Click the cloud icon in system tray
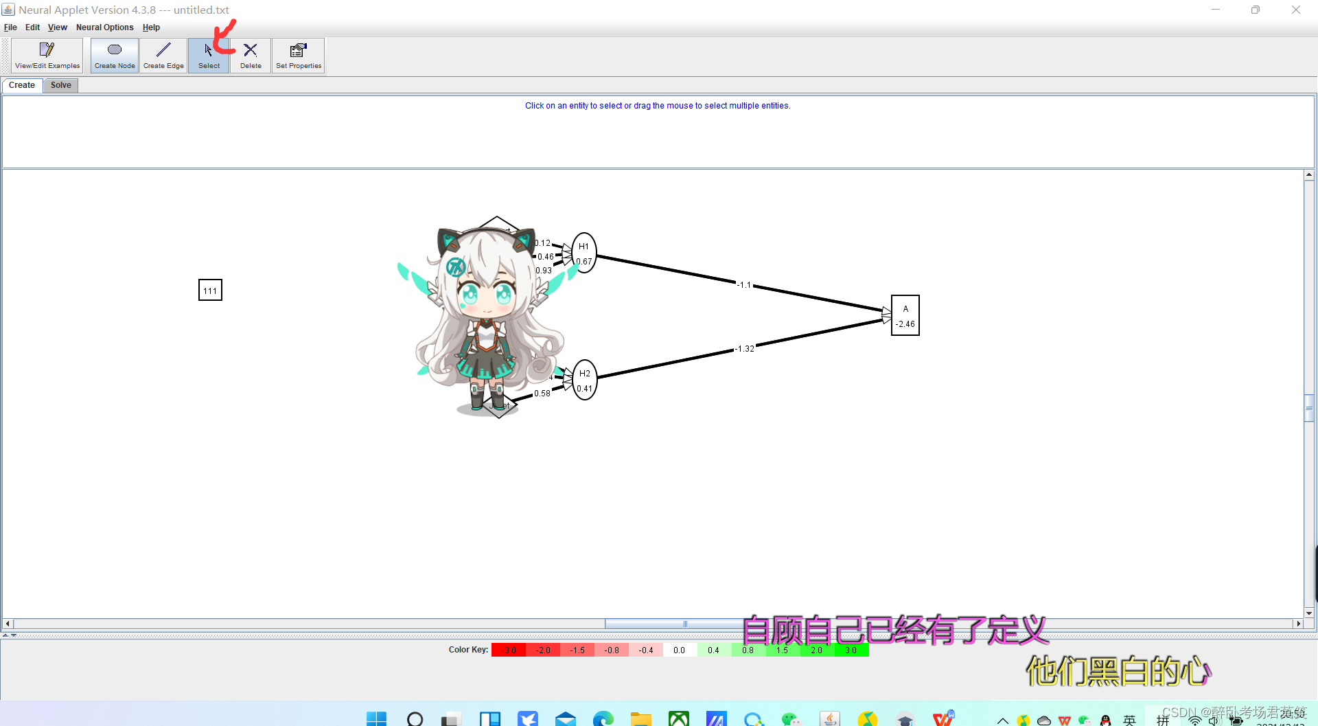 [1044, 721]
